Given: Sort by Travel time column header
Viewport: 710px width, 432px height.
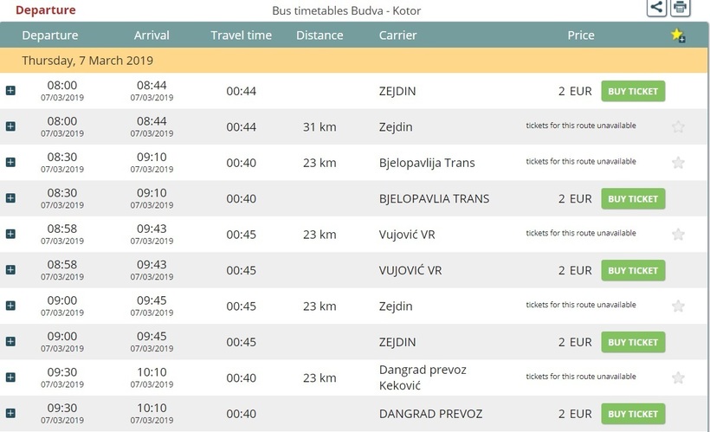Looking at the screenshot, I should pos(241,35).
